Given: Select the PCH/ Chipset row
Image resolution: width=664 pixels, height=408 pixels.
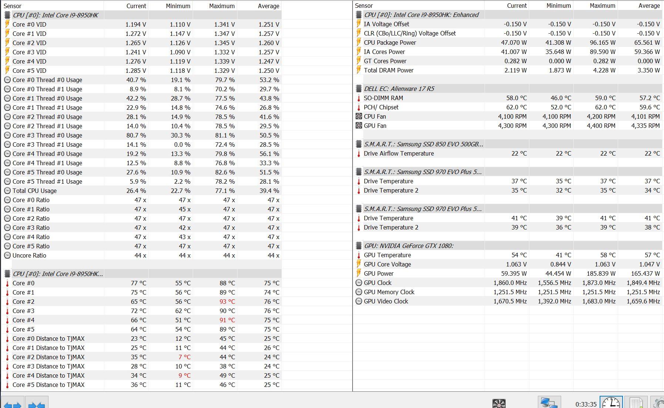Looking at the screenshot, I should pos(508,107).
